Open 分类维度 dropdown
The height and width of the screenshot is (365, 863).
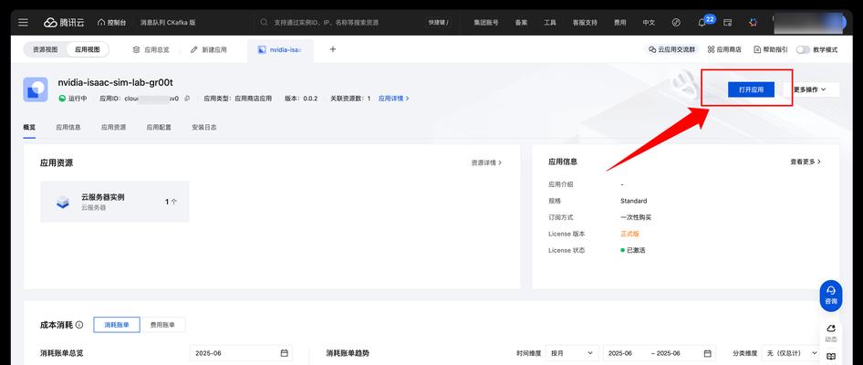tap(791, 353)
